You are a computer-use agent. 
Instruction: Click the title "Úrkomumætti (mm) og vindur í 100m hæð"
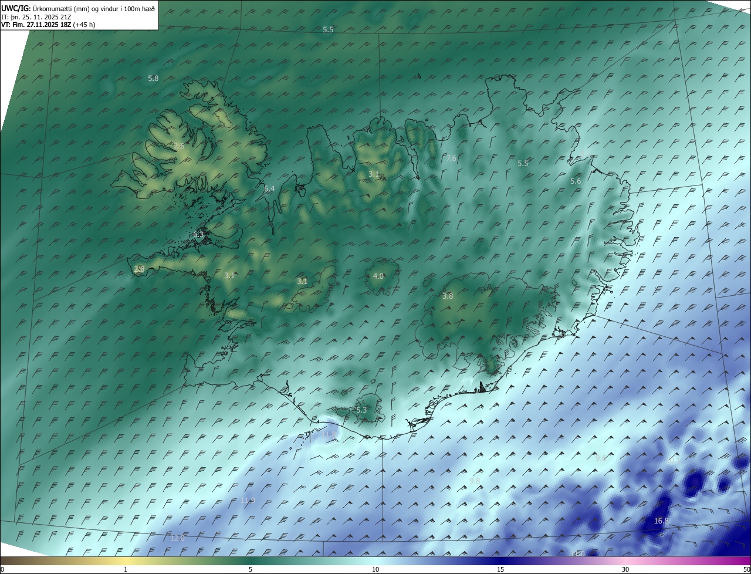tap(94, 8)
